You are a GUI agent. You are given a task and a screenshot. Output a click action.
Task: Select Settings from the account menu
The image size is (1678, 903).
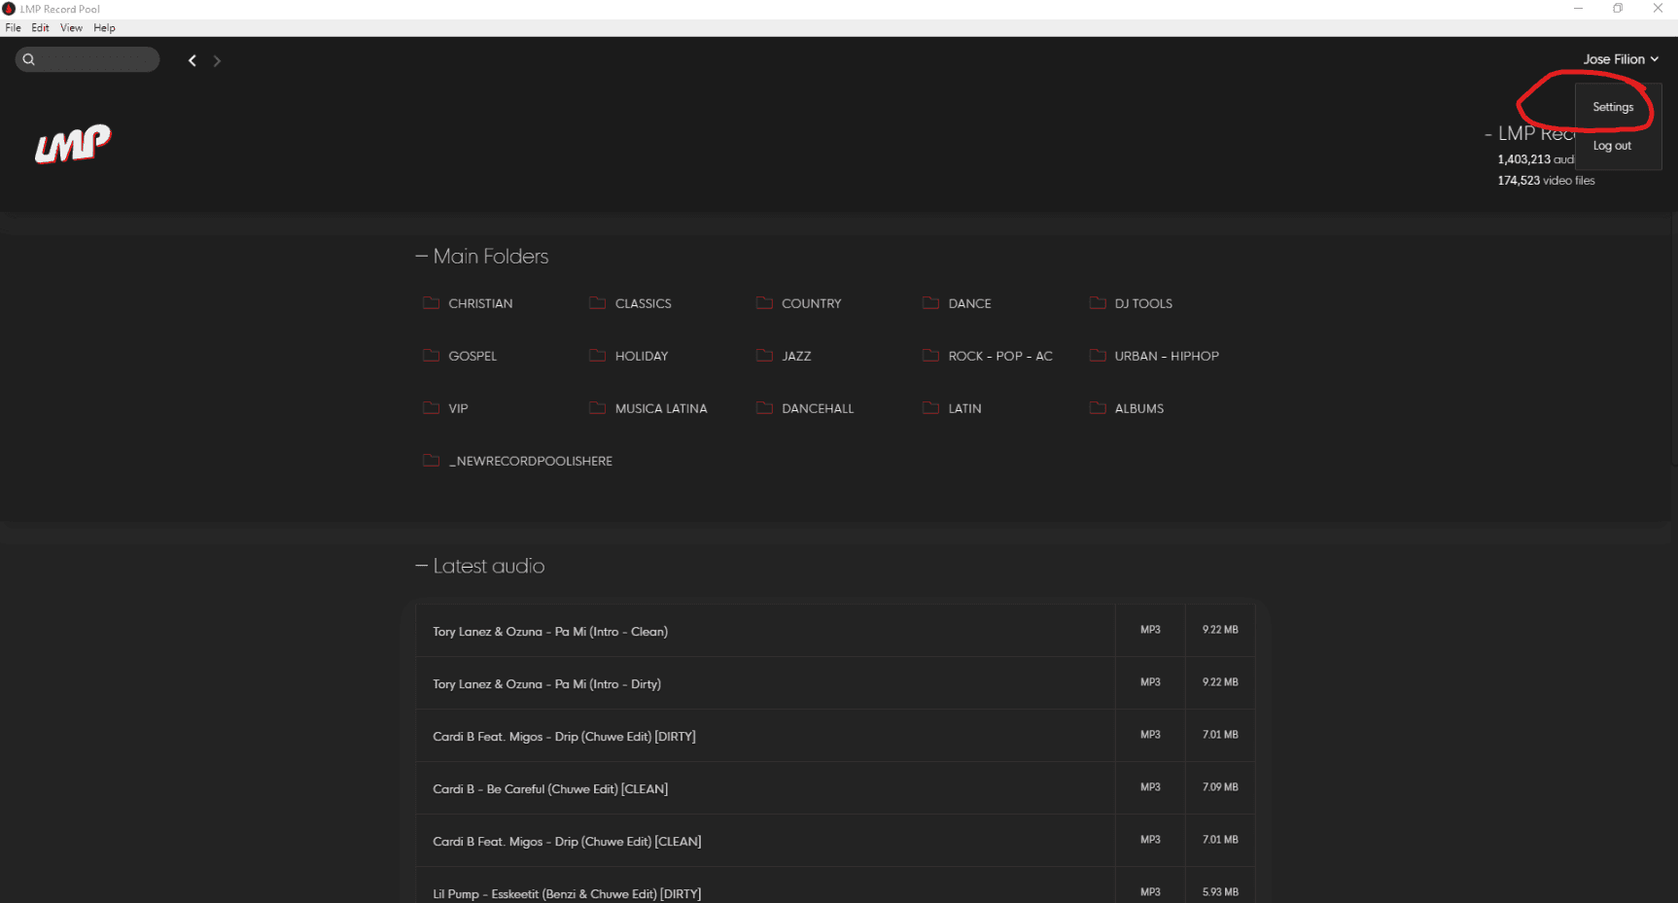1613,107
